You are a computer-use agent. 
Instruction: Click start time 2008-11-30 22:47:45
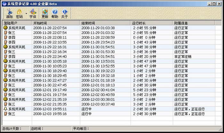pos(50,85)
